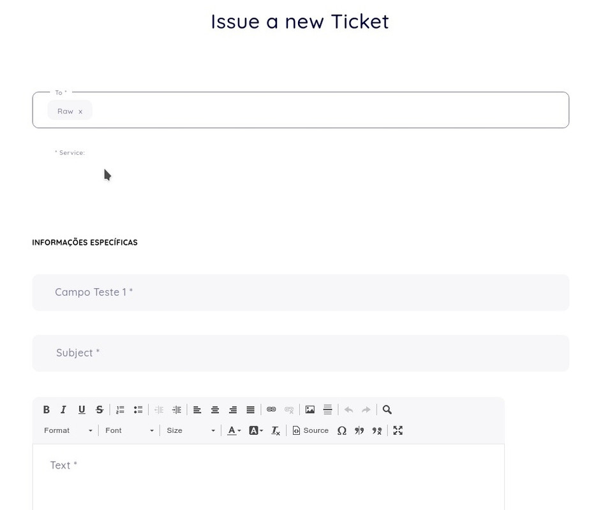This screenshot has width=589, height=510.
Task: Click the Campo Teste 1 field
Action: coord(301,293)
